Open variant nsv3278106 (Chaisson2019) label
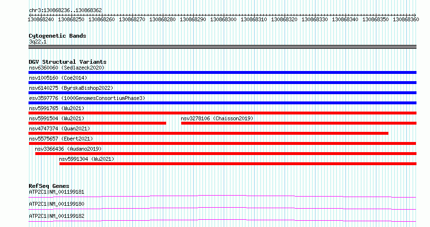Viewport: 430px width, 227px height. 217,118
